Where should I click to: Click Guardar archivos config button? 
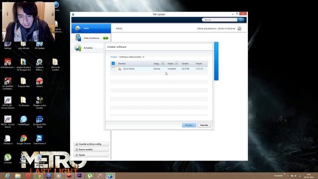(91, 144)
